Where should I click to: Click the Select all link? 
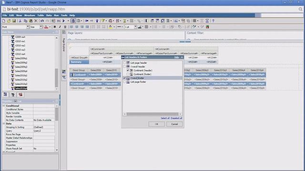[x=165, y=118]
